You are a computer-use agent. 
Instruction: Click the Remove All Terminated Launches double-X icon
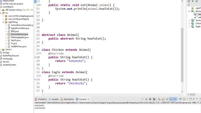pos(154,99)
